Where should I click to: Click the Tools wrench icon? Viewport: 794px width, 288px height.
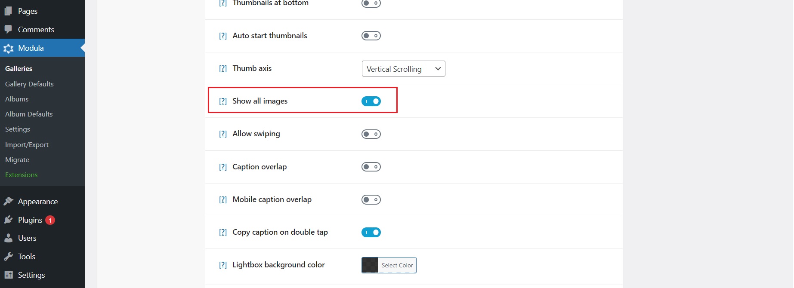(9, 257)
